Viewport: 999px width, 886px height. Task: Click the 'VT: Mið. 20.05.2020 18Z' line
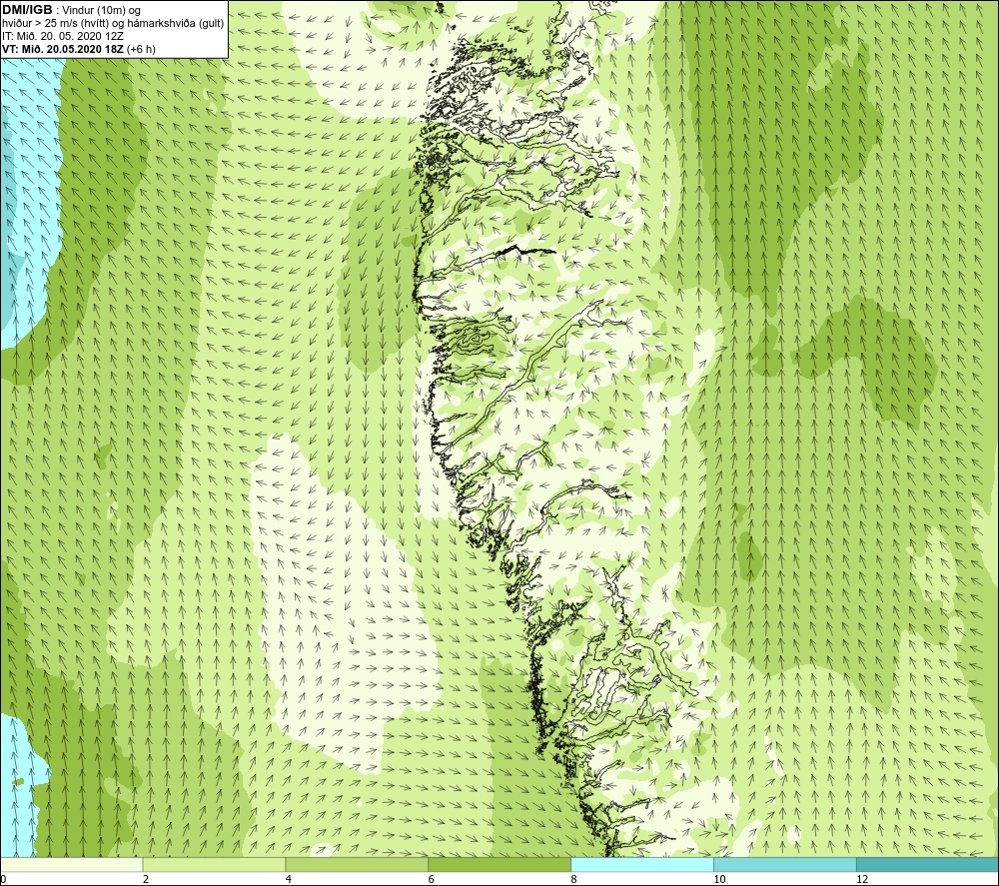click(63, 49)
